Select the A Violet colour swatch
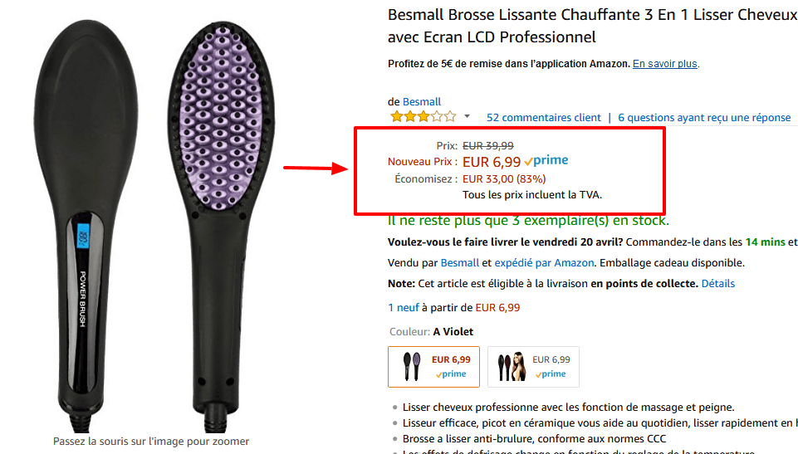 click(433, 366)
